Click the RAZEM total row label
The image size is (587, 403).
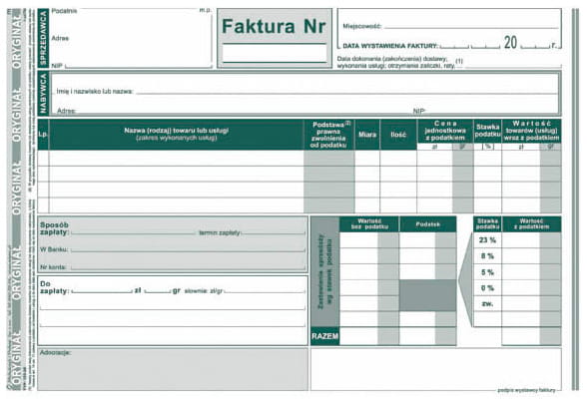(x=325, y=336)
